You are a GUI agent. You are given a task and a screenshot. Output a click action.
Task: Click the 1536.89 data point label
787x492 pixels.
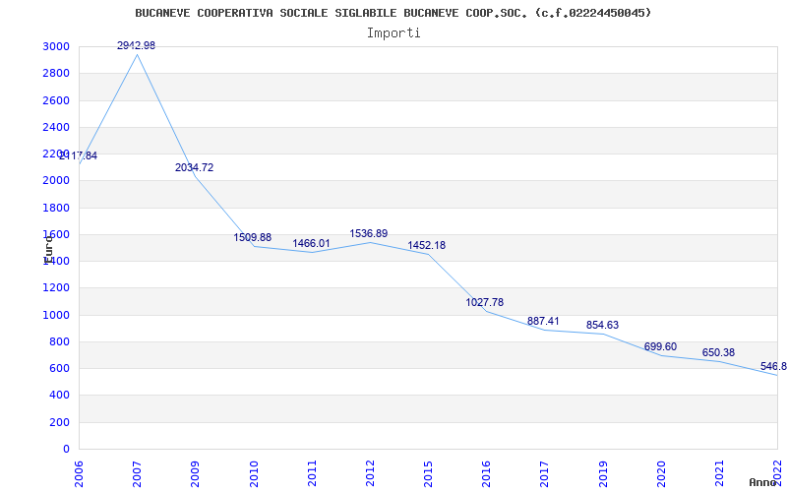point(369,234)
